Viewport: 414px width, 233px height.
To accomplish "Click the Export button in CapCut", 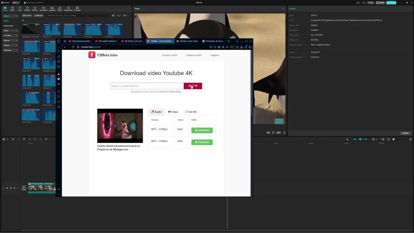I will (x=391, y=3).
